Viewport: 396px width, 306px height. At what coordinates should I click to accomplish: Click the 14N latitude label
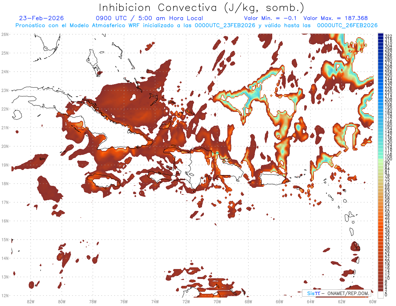point(5,258)
